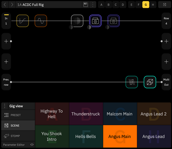Add output on third row right plus

166,62
